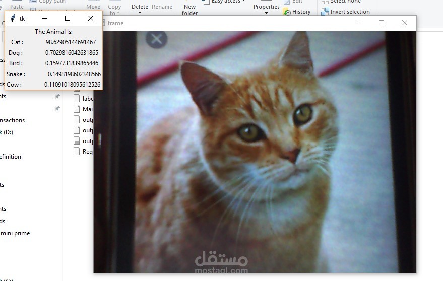Open the Delete dropdown arrow in ribbon
The width and height of the screenshot is (443, 281).
[x=140, y=13]
